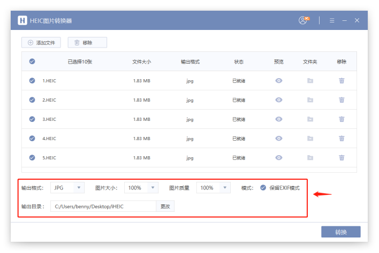
Task: Open folder for 2.HEIC file
Action: (310, 100)
